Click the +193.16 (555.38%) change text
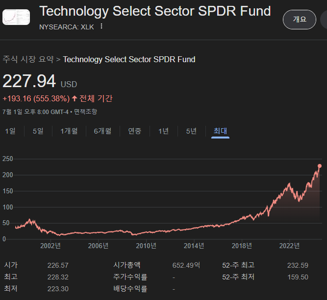This screenshot has width=327, height=300. (36, 98)
